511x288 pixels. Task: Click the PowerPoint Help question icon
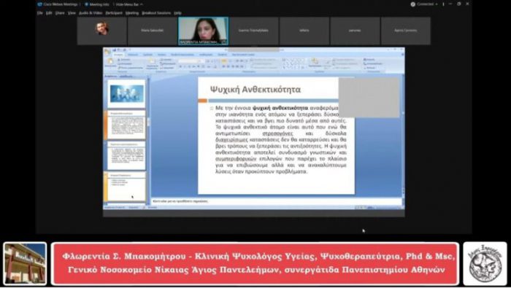coord(402,55)
